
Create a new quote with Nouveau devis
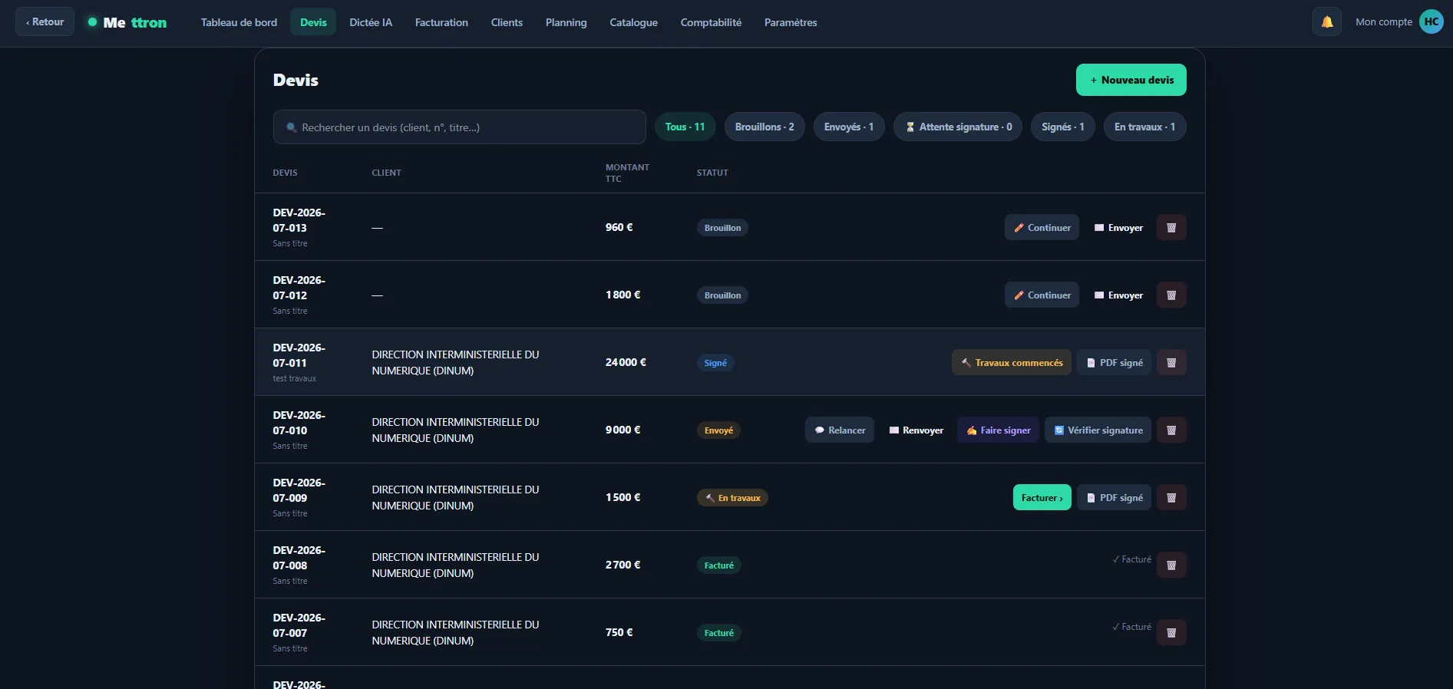pyautogui.click(x=1131, y=80)
